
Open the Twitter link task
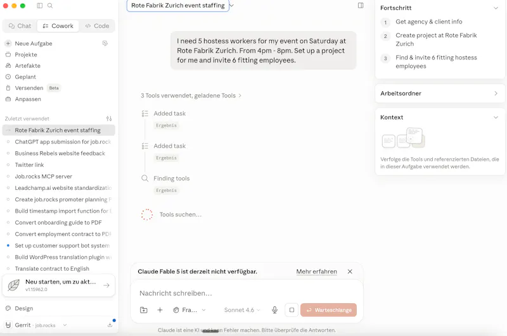58,165
